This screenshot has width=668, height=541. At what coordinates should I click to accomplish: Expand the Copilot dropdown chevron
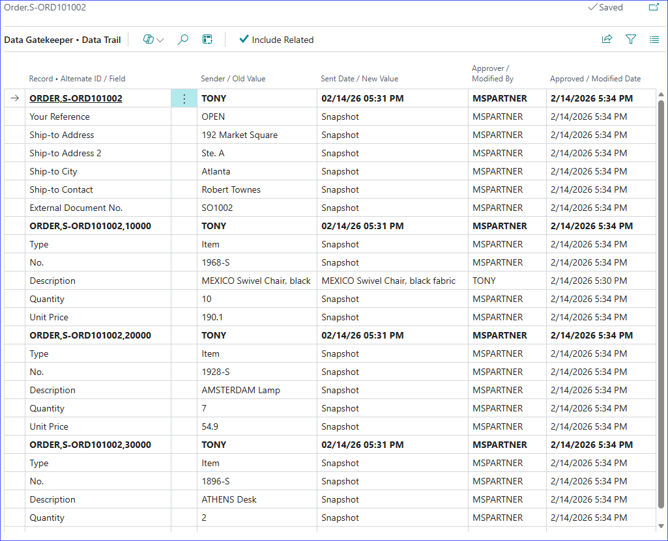160,40
